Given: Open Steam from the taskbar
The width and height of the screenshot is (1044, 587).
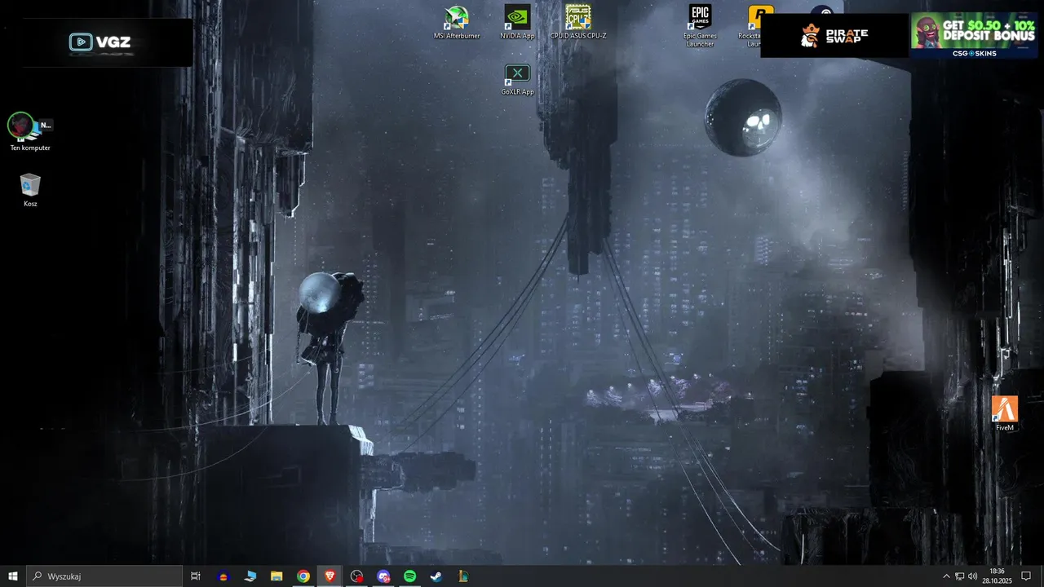Looking at the screenshot, I should (437, 576).
